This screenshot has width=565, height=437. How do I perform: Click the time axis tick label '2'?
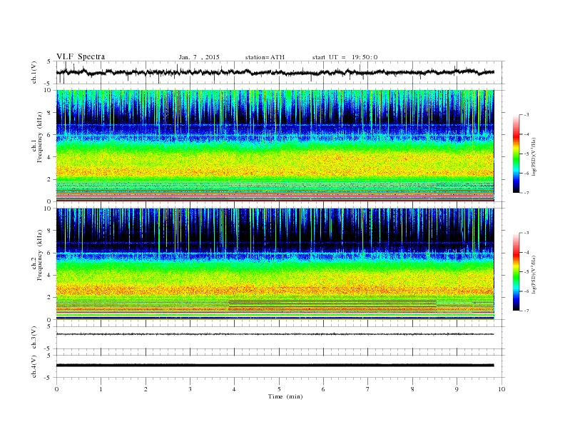(x=146, y=389)
